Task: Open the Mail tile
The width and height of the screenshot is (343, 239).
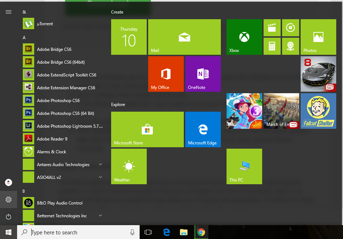Action: [185, 37]
